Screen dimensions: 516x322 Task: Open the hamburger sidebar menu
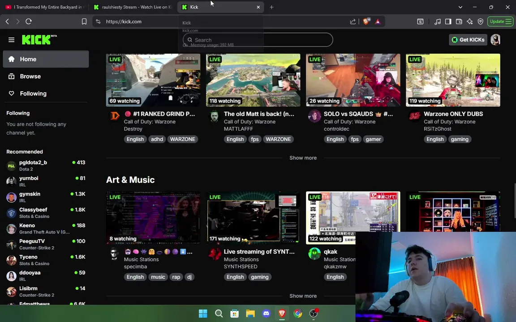(x=11, y=40)
